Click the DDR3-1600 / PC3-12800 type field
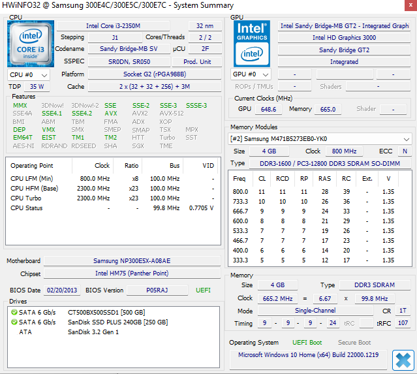Viewport: 417px width, 374px height. [330, 163]
